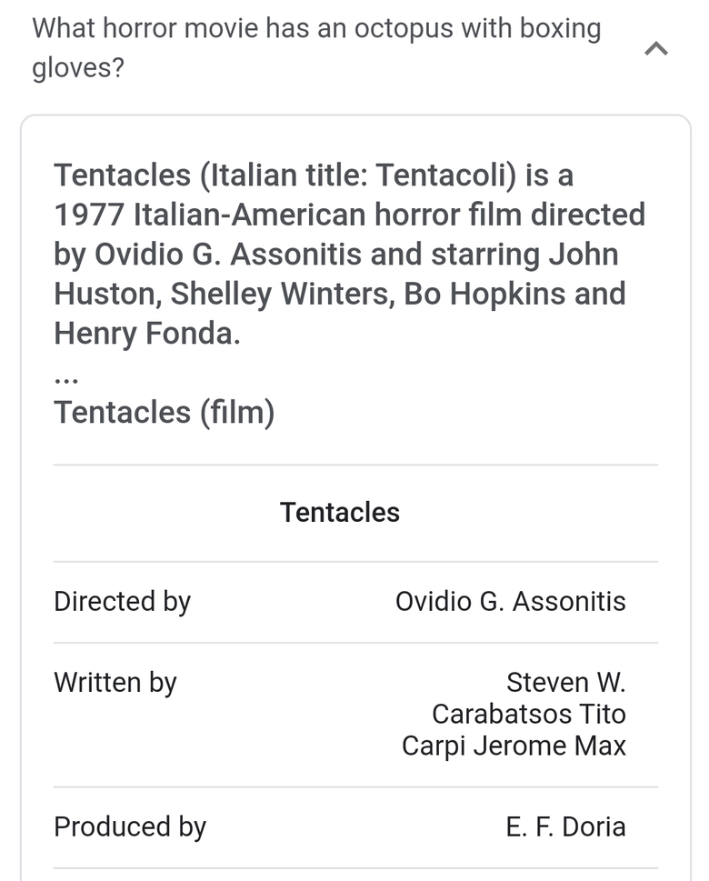Tap "Ovidio G. Assonitis" in the table

point(510,602)
